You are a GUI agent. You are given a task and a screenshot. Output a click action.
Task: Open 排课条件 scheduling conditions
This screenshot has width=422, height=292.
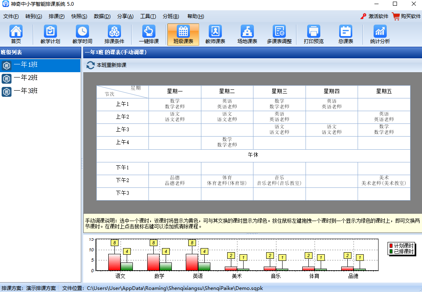[114, 34]
